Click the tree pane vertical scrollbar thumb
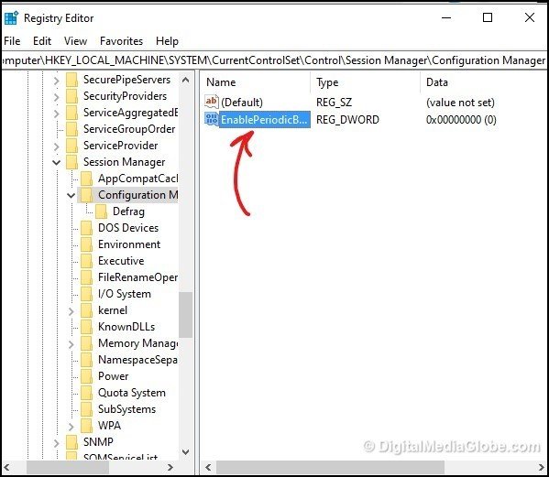The height and width of the screenshot is (477, 549). 185,315
